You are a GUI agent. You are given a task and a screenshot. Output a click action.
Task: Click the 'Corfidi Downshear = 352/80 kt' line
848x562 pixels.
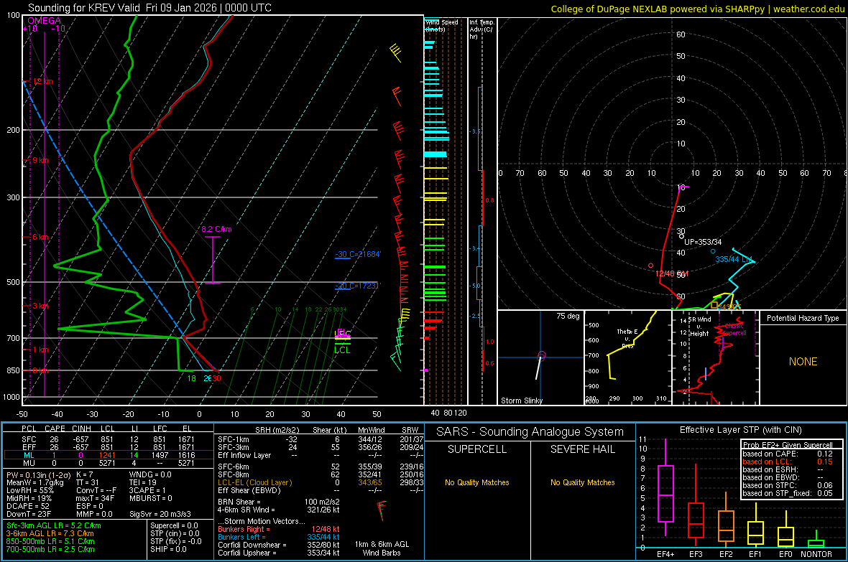279,545
